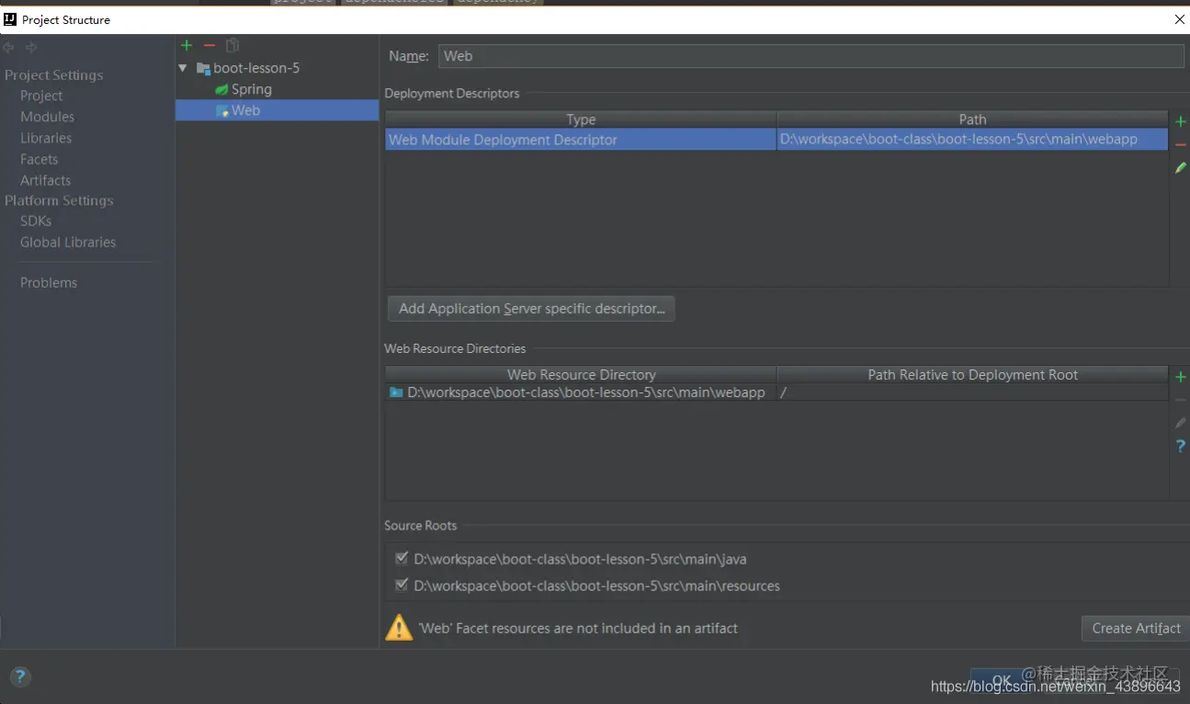
Task: Open the Facets settings page
Action: click(x=39, y=159)
